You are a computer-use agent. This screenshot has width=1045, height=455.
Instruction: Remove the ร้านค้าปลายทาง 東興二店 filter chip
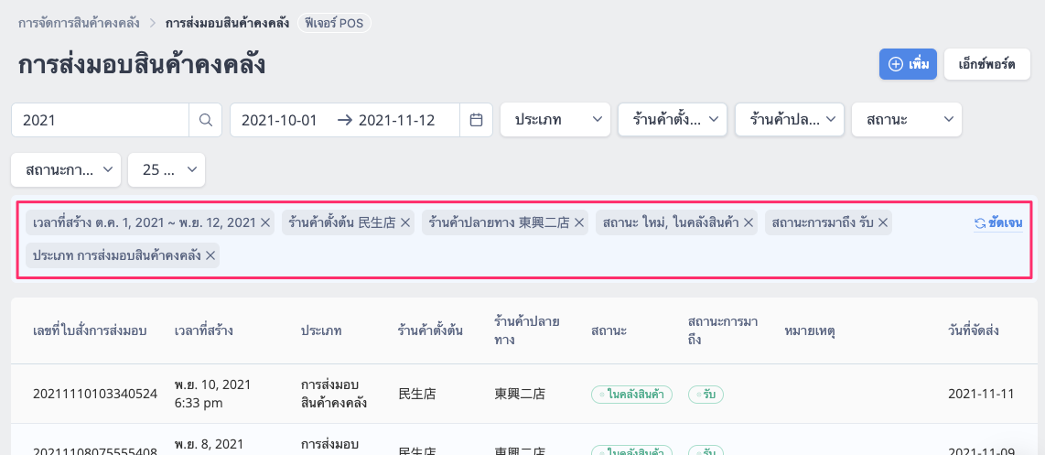578,222
